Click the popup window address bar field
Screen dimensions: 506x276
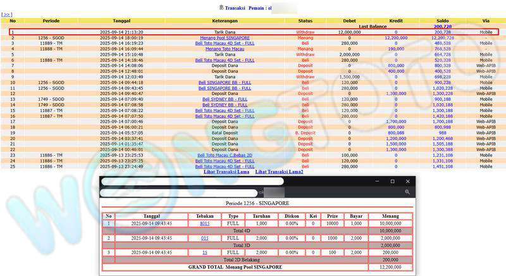(180, 192)
